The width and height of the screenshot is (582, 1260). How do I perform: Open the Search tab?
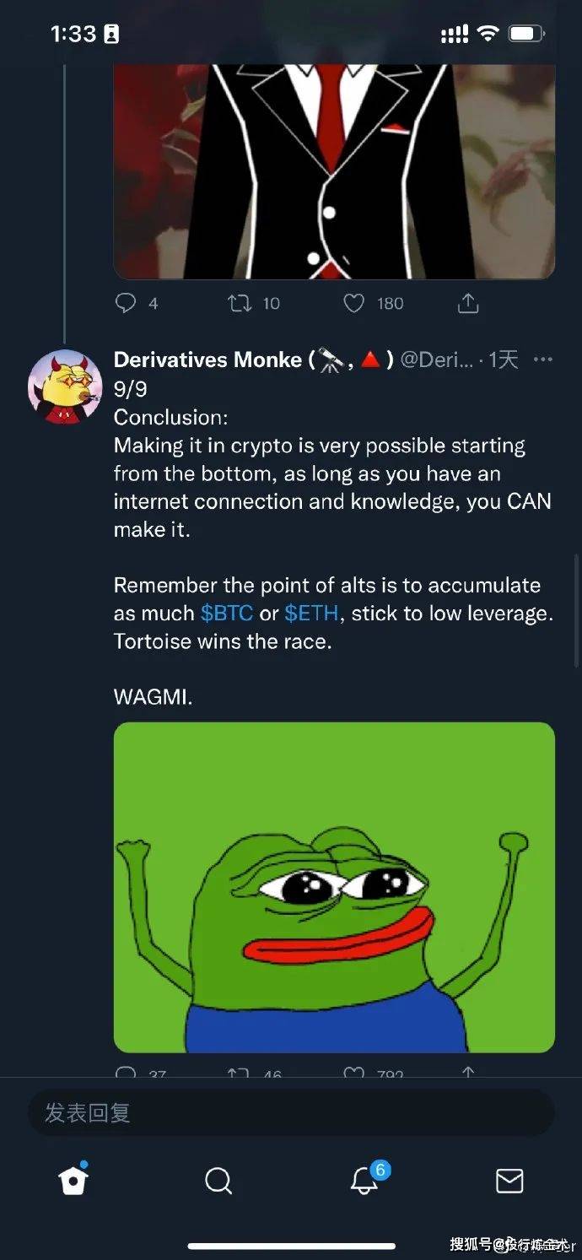218,1181
